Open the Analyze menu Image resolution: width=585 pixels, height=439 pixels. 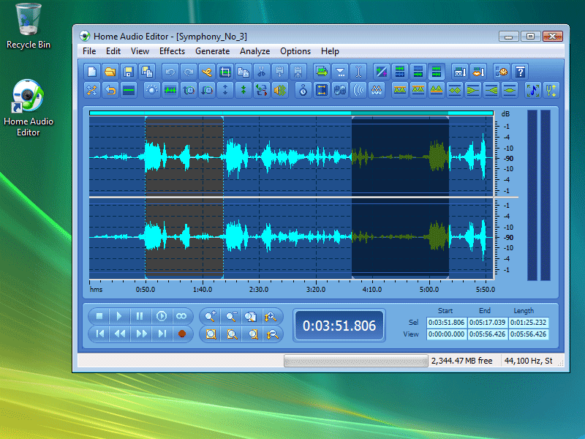254,51
